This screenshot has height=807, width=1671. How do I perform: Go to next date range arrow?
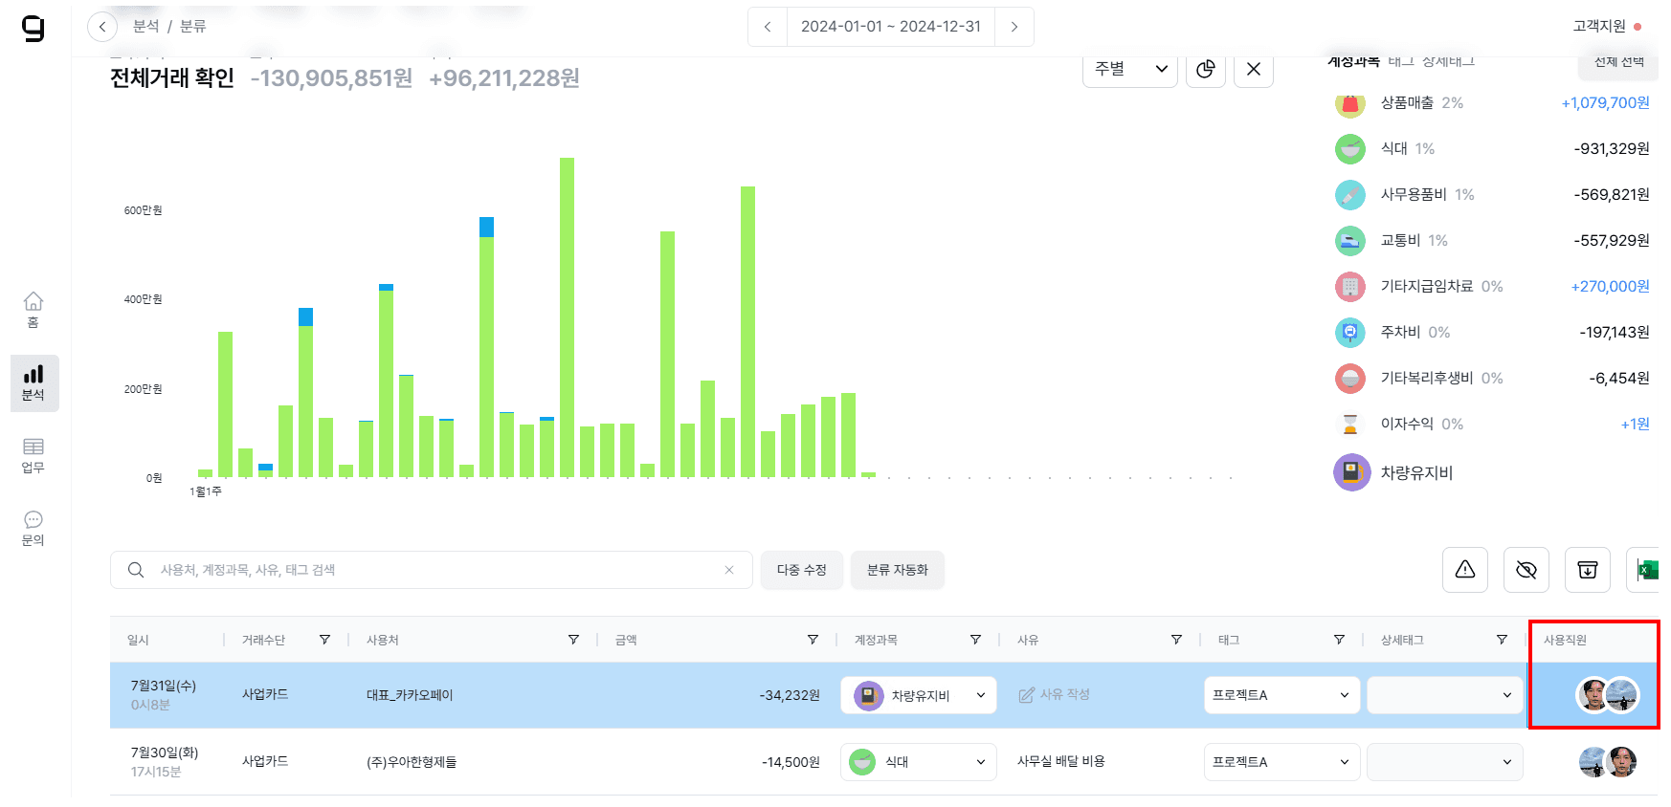click(x=1014, y=27)
